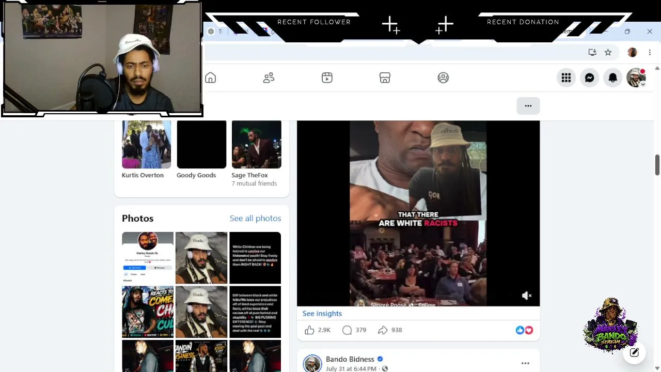Open the Chrome three-dot menu
The height and width of the screenshot is (372, 661).
coord(650,52)
